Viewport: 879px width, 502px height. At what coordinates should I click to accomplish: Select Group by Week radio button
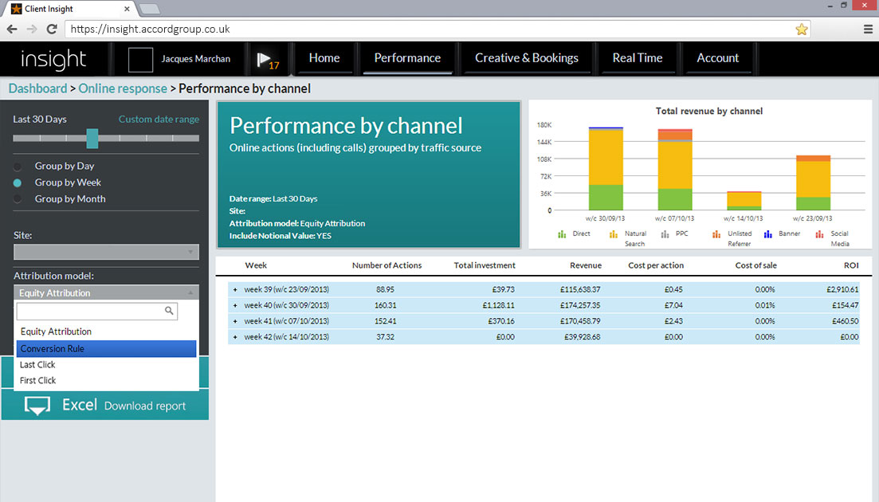coord(18,182)
